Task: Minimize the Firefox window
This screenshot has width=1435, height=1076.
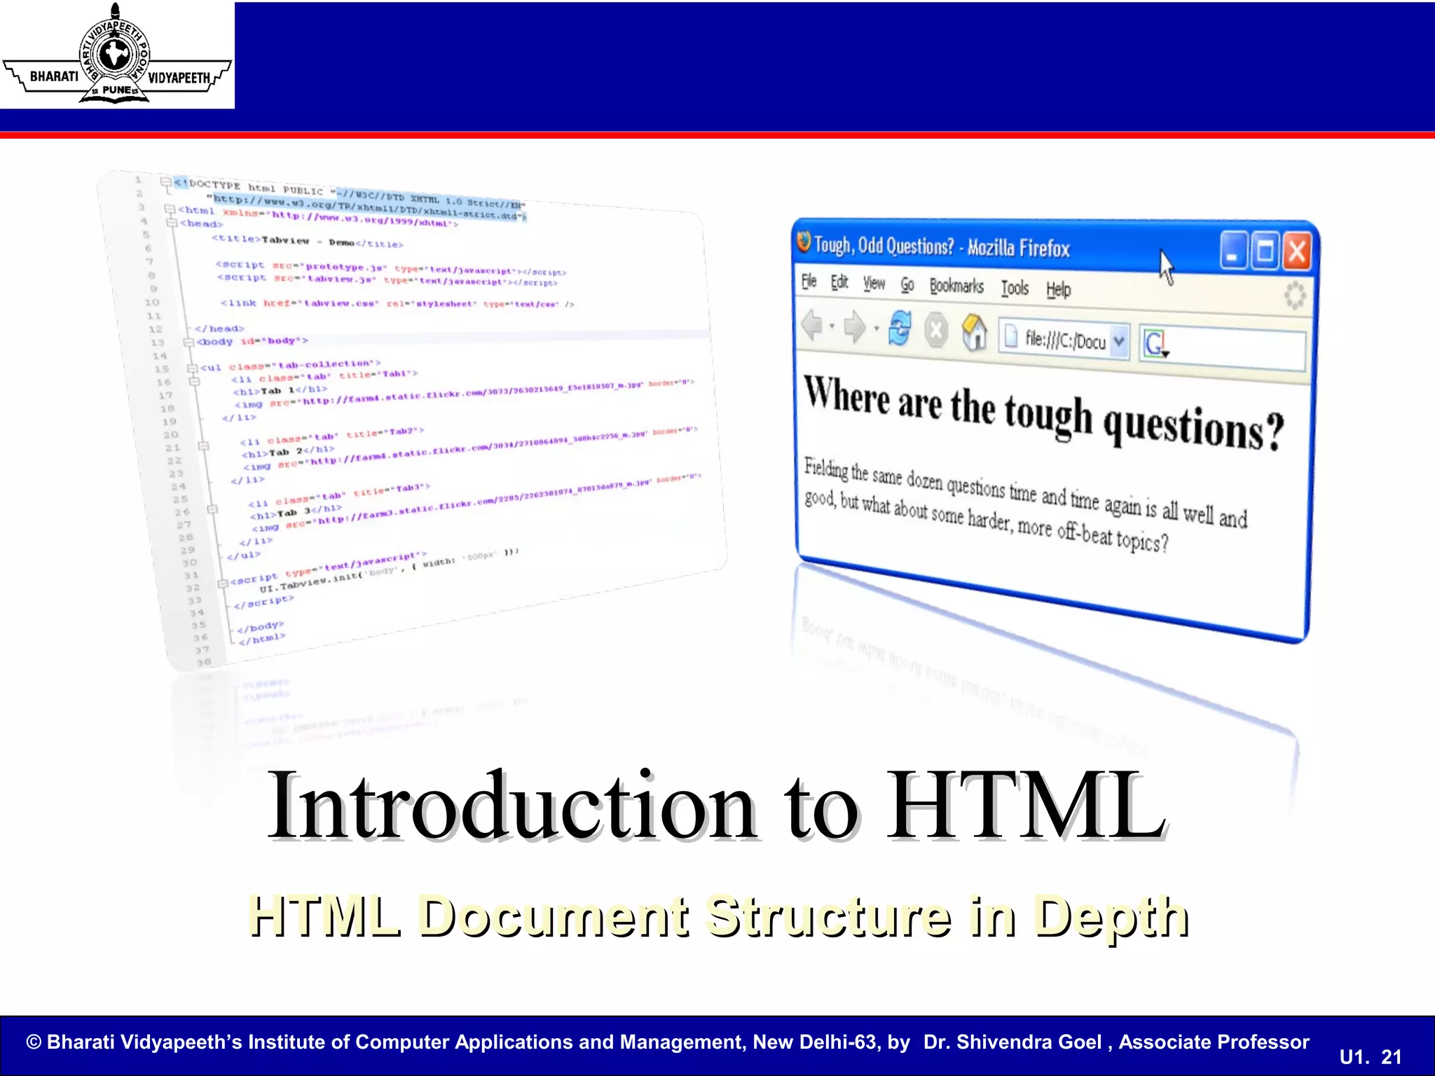Action: tap(1234, 250)
